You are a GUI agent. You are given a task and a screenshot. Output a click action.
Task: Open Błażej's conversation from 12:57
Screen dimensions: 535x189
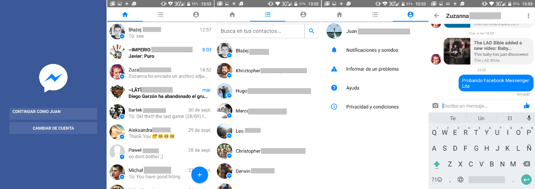pyautogui.click(x=160, y=32)
